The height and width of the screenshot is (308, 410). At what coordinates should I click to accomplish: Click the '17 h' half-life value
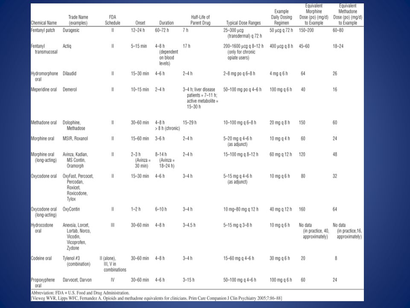[x=187, y=46]
